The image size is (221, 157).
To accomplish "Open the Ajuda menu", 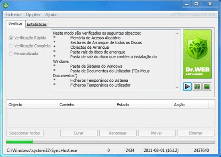I will point(51,14).
